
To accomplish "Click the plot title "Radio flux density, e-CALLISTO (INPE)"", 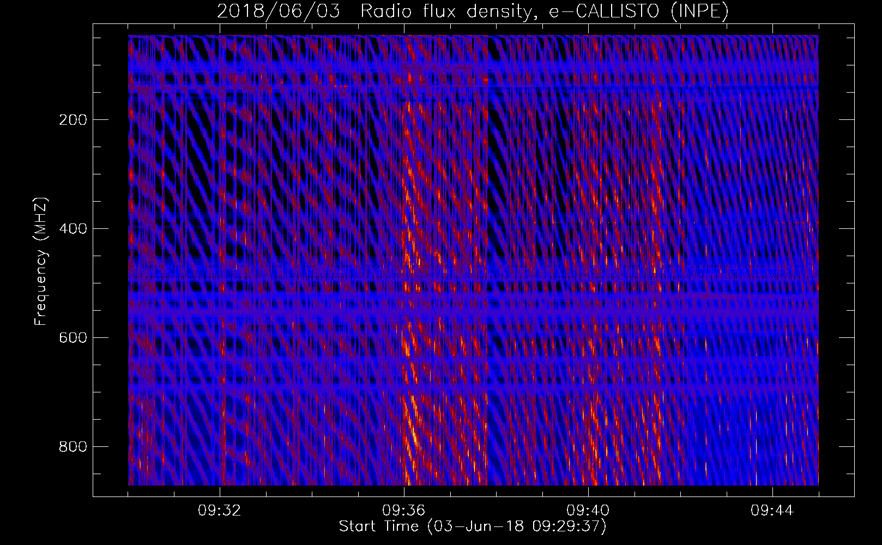I will pyautogui.click(x=544, y=11).
